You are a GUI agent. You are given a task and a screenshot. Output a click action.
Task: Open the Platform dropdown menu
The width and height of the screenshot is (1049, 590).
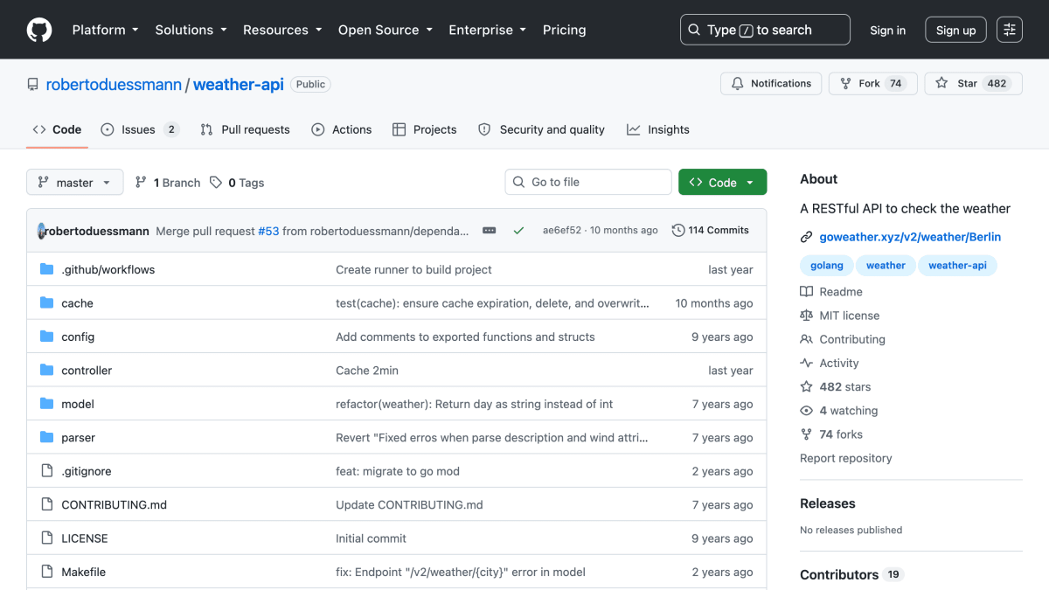(105, 30)
